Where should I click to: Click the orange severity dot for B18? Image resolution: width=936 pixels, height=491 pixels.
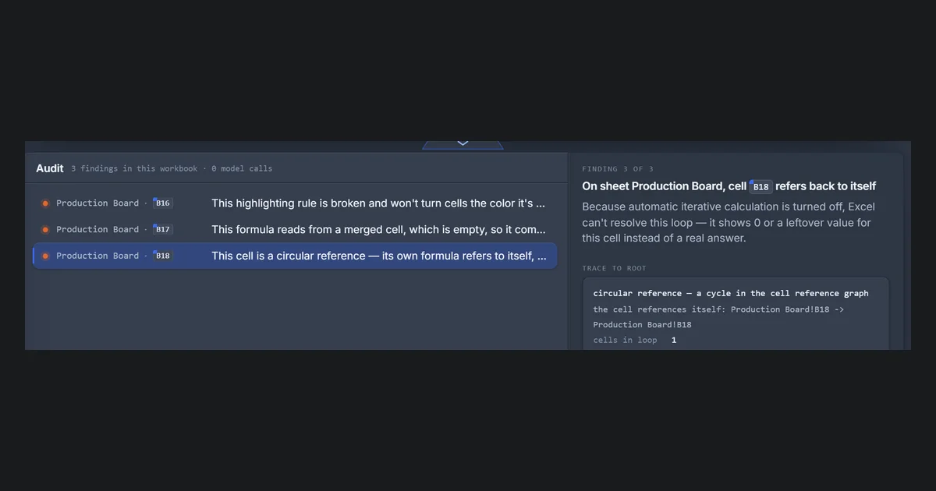pos(45,256)
